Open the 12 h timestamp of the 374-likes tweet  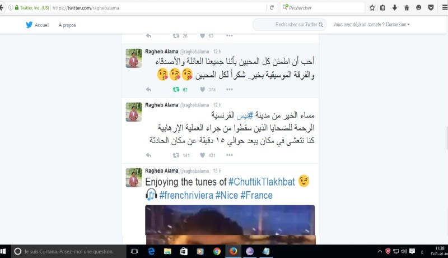(217, 52)
